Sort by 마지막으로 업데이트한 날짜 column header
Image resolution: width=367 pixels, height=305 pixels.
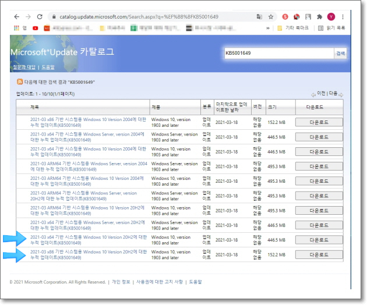(231, 107)
